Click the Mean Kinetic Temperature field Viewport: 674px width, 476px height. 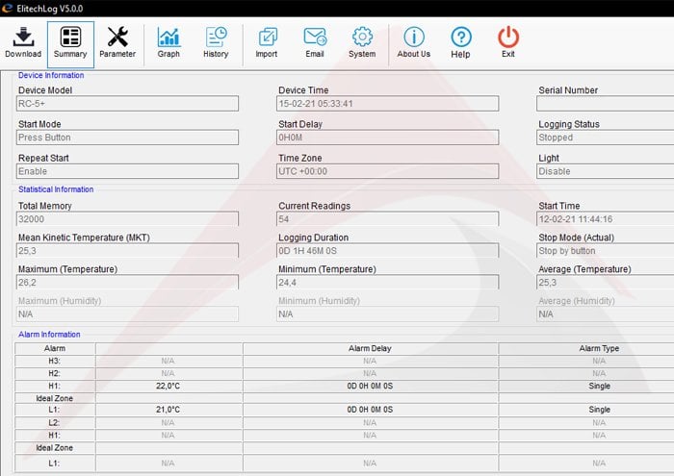(127, 251)
